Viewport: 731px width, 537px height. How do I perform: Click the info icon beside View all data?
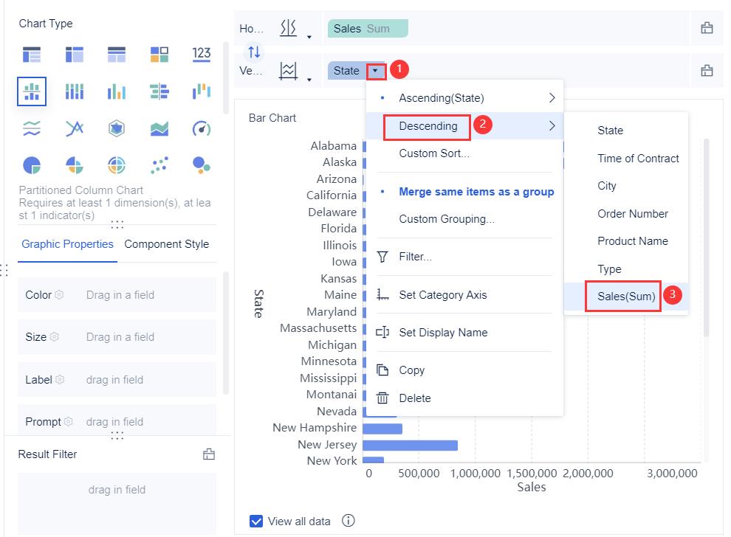[348, 521]
